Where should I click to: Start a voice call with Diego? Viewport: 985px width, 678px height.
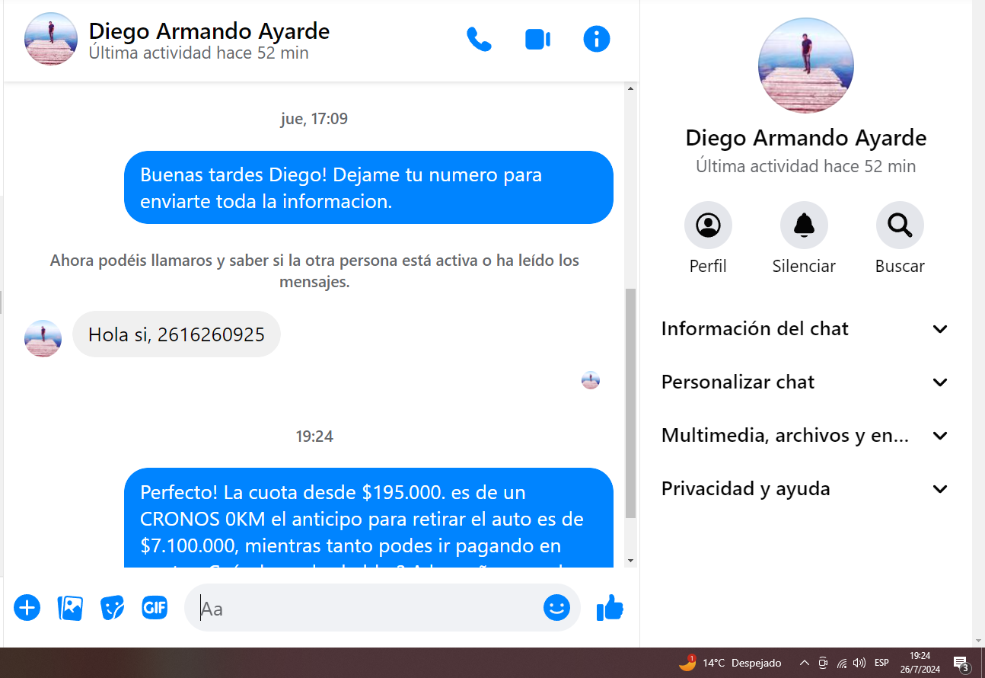click(479, 39)
